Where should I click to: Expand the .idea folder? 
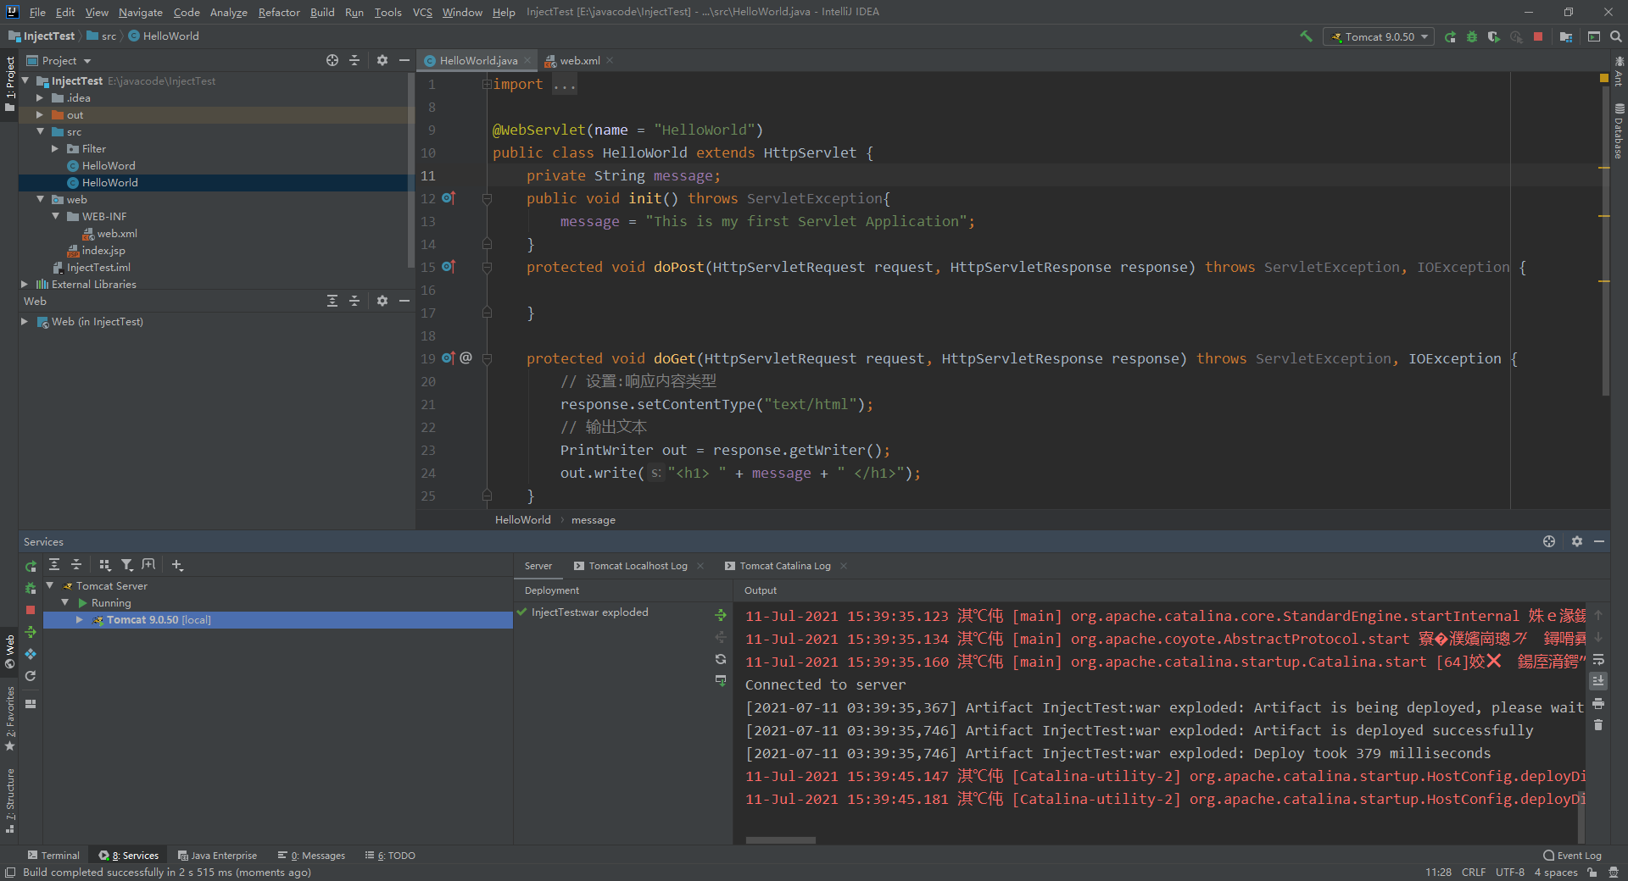pos(40,97)
